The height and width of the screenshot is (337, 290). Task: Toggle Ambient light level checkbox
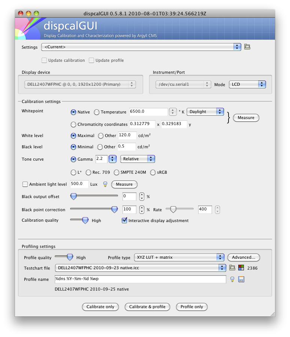(25, 184)
